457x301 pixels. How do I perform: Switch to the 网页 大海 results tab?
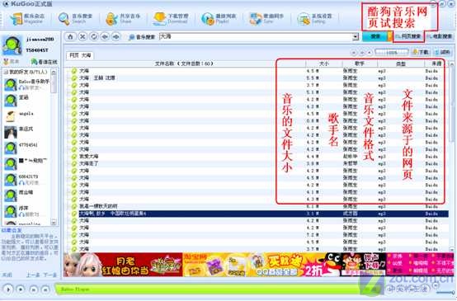pos(80,55)
